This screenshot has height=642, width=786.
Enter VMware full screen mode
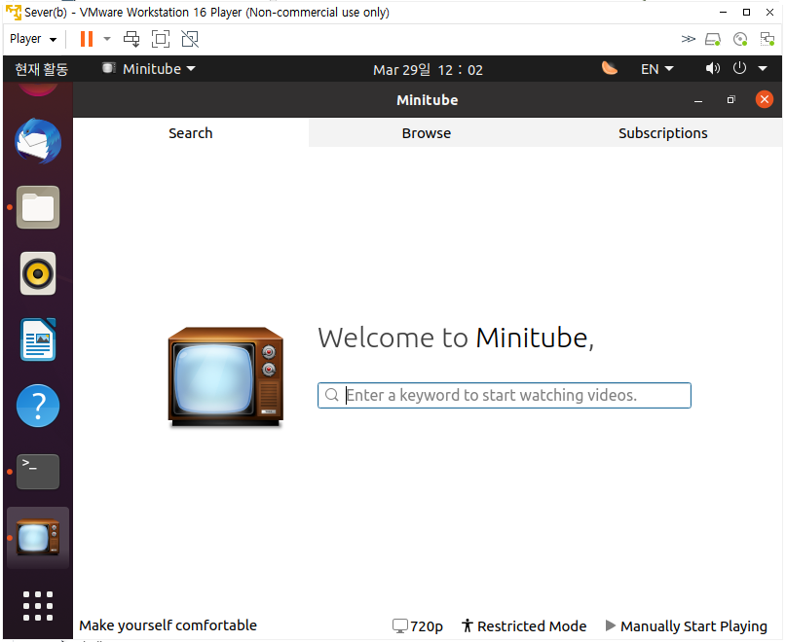coord(161,39)
